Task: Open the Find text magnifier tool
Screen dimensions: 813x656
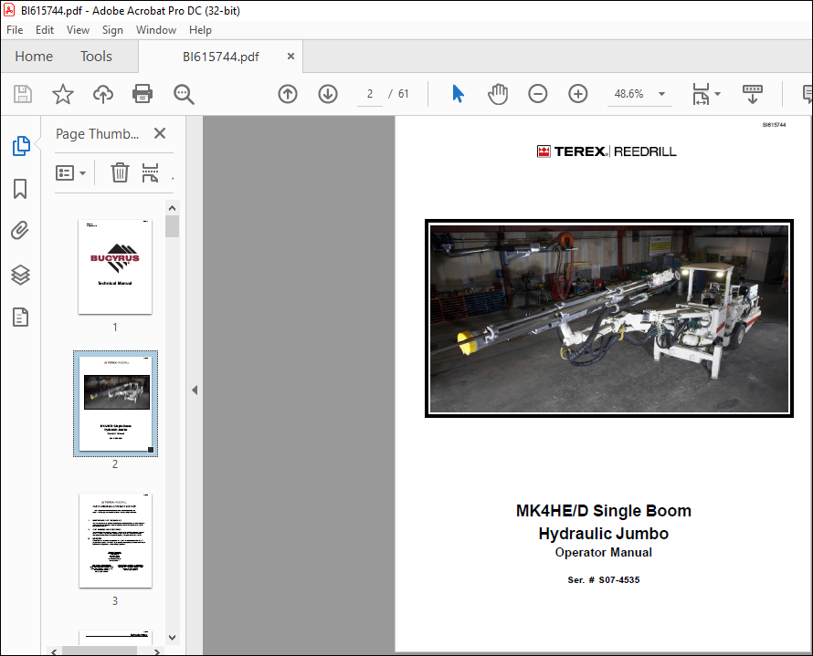Action: coord(184,94)
